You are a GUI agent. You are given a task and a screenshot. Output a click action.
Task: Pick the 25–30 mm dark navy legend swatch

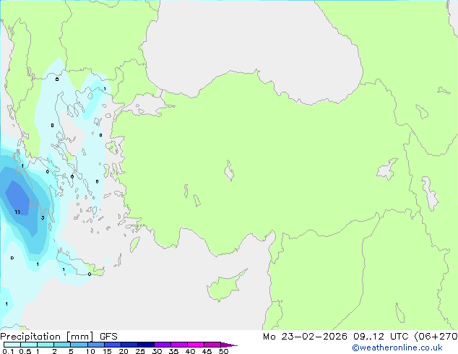tap(146, 345)
